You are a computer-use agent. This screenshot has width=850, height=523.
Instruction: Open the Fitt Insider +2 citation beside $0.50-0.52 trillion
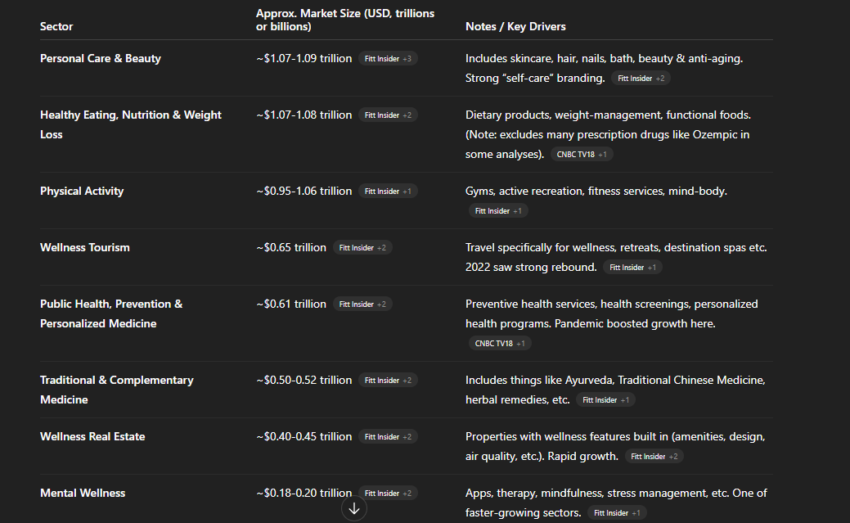click(x=388, y=380)
